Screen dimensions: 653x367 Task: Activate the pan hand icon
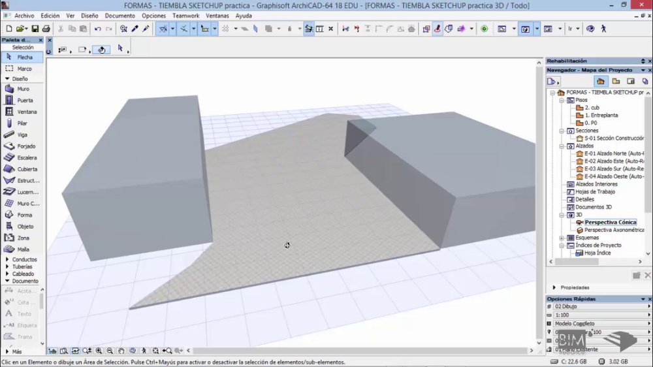121,351
